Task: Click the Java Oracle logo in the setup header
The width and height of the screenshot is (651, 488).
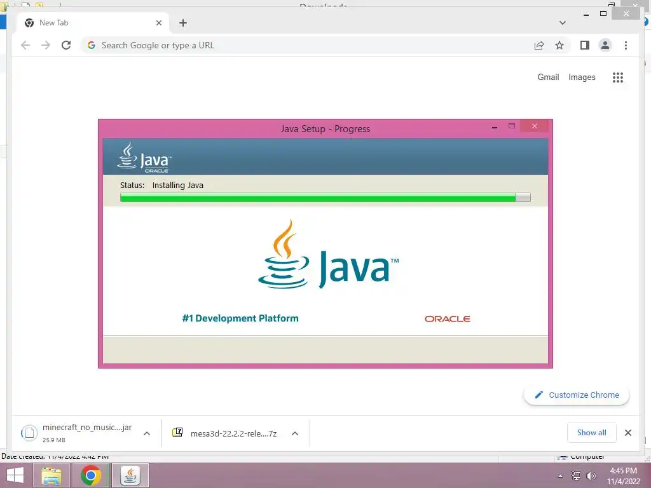Action: click(144, 158)
